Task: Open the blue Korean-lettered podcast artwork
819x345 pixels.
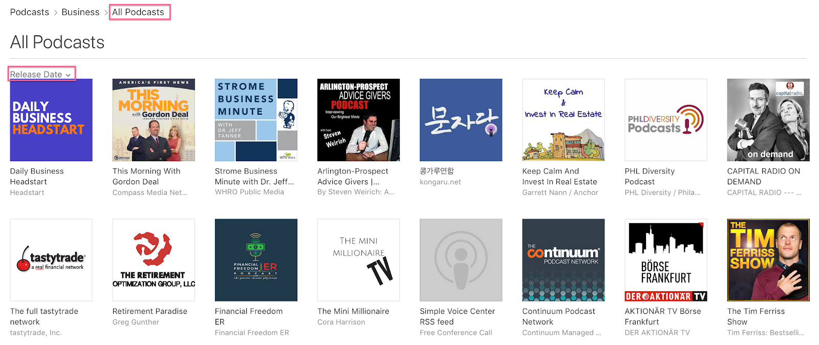Action: click(x=461, y=120)
